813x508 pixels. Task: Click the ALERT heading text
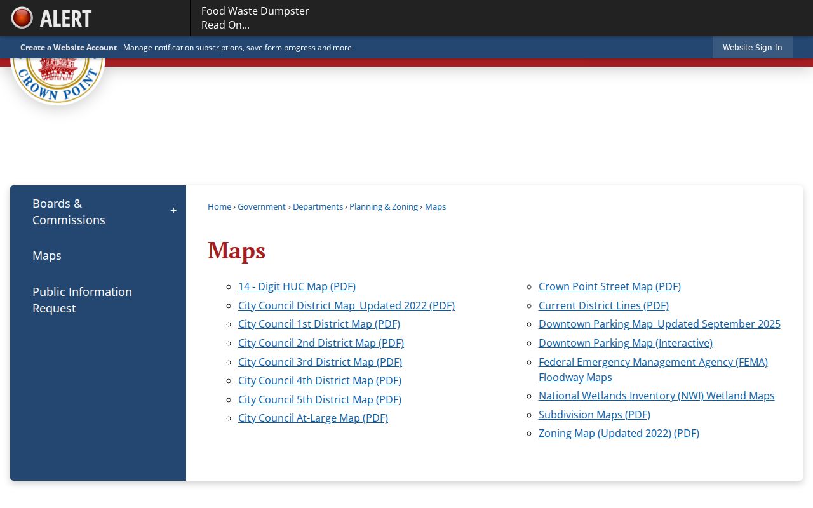pyautogui.click(x=65, y=18)
